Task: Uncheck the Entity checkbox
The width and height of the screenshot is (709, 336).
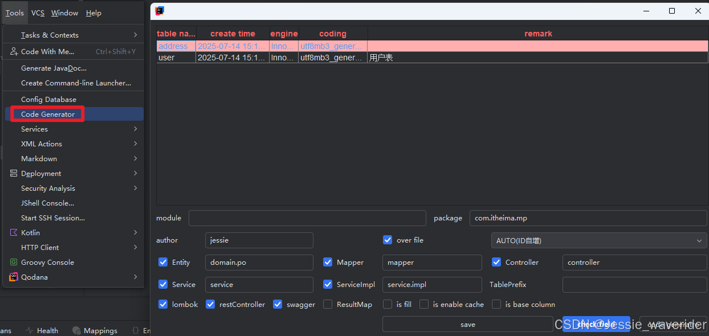Action: pos(163,262)
